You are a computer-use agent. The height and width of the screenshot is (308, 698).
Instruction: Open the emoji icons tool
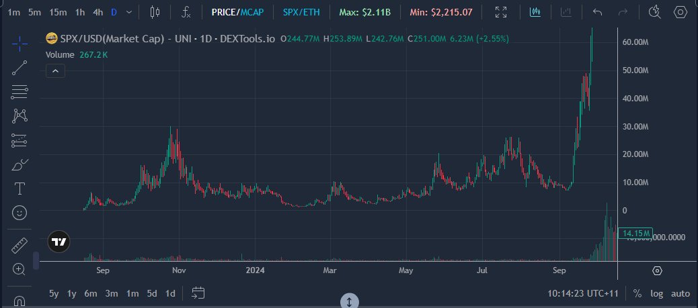click(20, 213)
